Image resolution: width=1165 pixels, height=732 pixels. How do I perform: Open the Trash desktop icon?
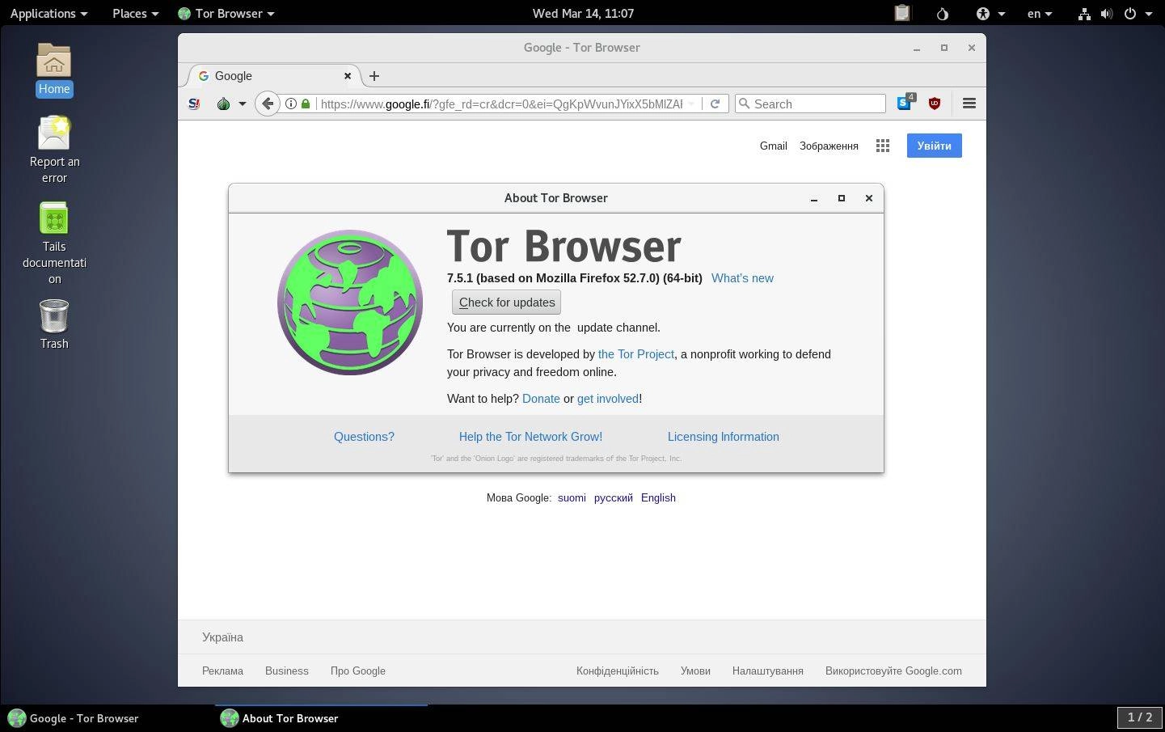tap(54, 324)
